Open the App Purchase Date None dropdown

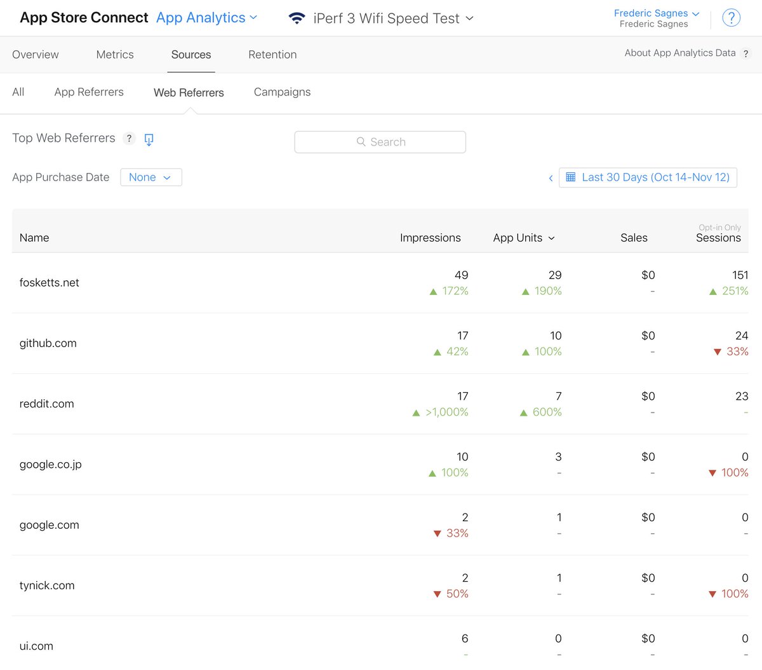[151, 177]
